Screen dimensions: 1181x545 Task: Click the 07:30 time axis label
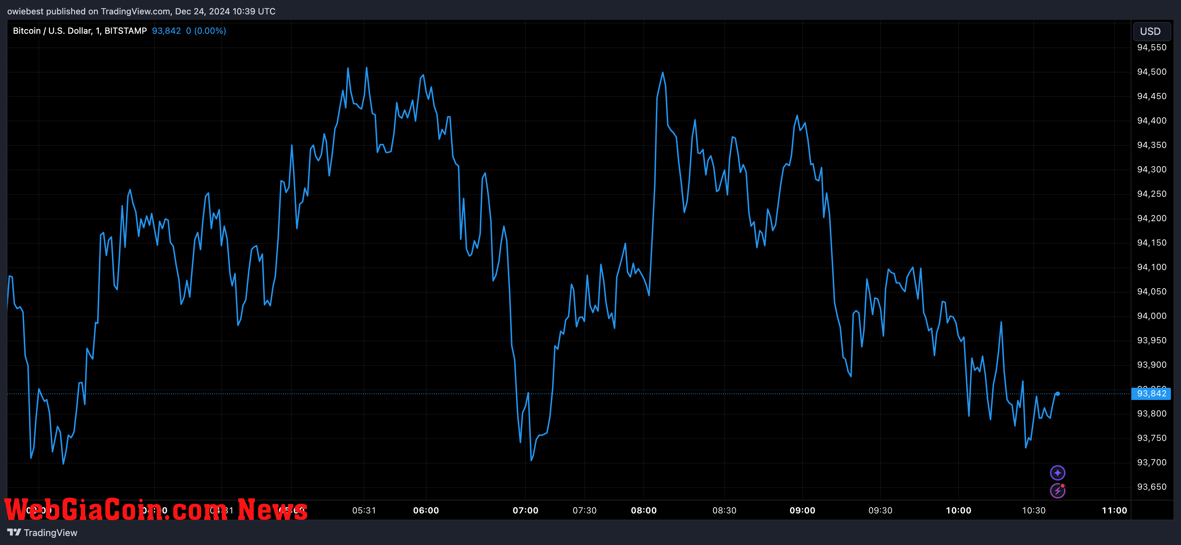584,510
